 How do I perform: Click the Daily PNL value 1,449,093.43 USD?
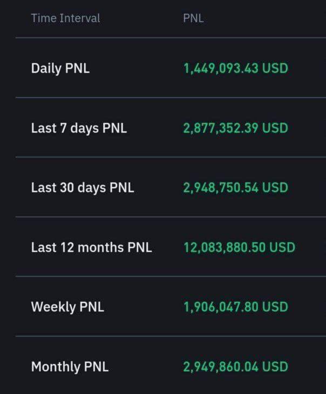[236, 68]
